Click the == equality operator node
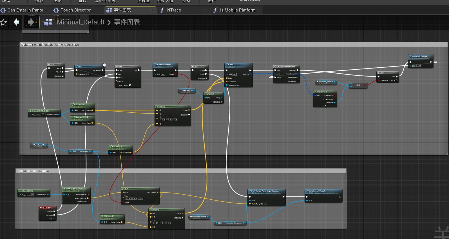This screenshot has height=239, width=449. click(x=358, y=85)
